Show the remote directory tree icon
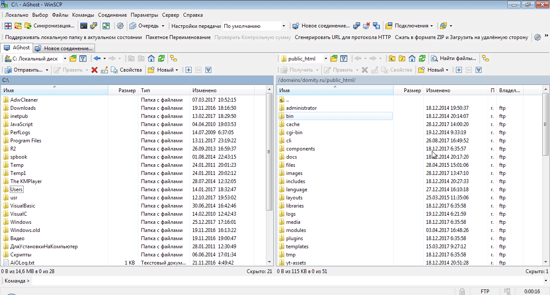The width and height of the screenshot is (550, 295). 485,59
